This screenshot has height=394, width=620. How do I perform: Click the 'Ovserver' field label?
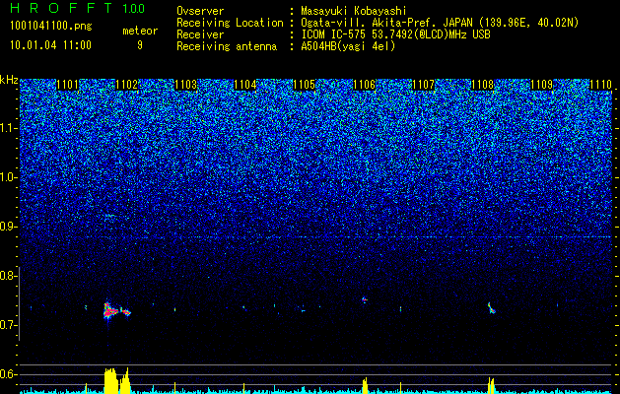(x=200, y=11)
